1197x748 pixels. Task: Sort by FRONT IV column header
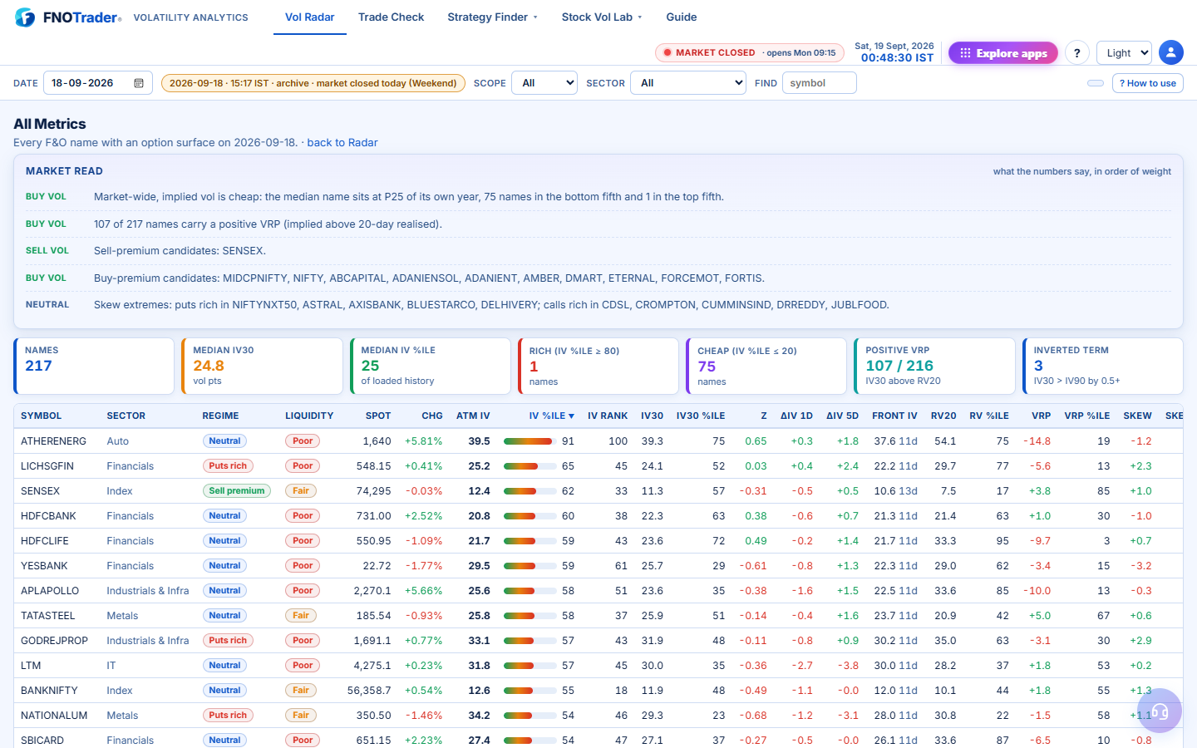point(894,416)
